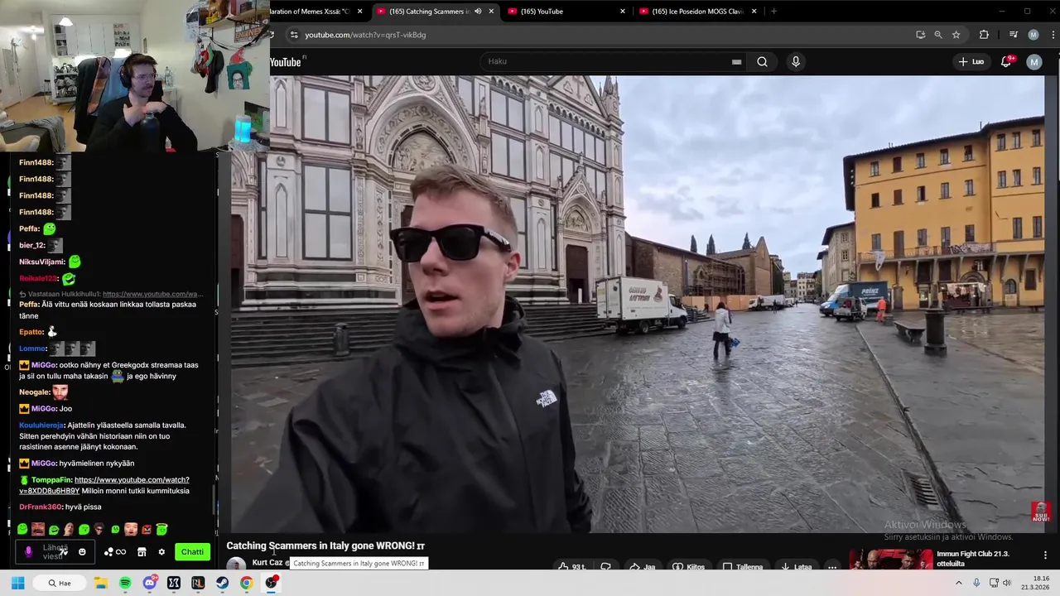Viewport: 1060px width, 596px height.
Task: Open Spotify from taskbar
Action: pyautogui.click(x=125, y=583)
